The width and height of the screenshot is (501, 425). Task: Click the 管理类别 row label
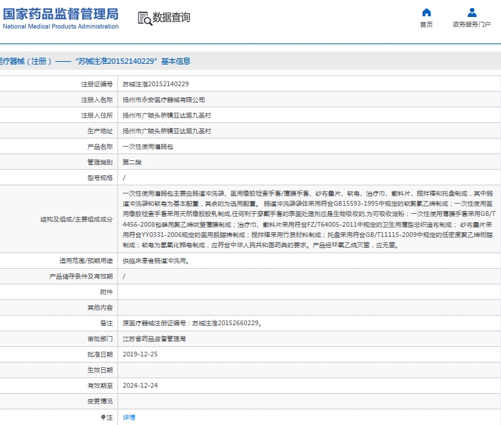100,162
